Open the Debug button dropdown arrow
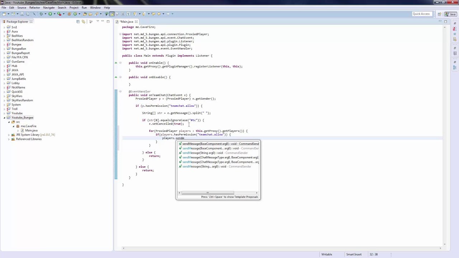The image size is (459, 258). tap(46, 14)
